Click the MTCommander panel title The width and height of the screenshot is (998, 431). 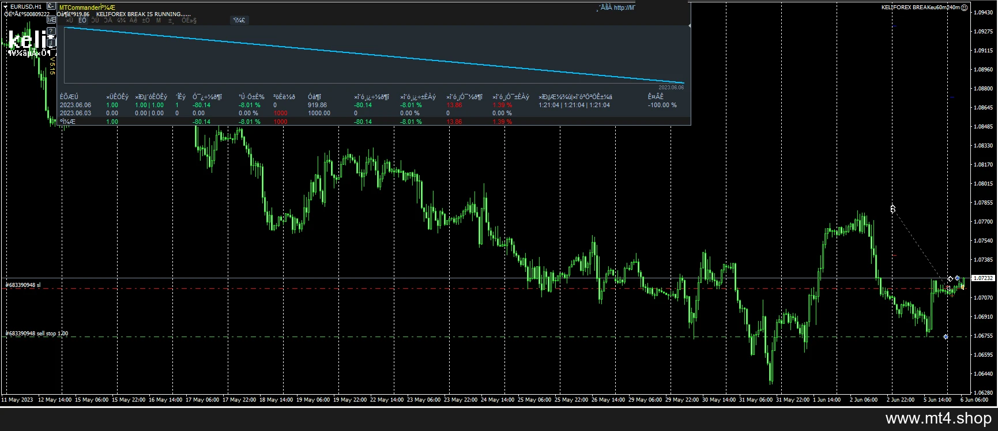(x=87, y=7)
